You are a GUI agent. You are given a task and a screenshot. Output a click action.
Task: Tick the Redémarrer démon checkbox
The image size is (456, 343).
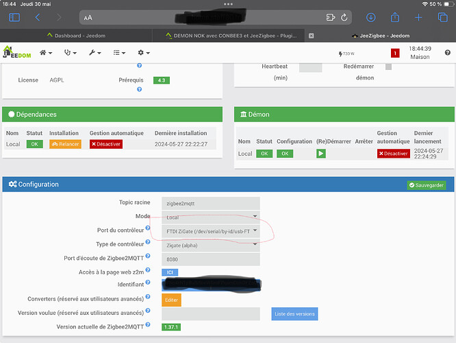(x=388, y=67)
